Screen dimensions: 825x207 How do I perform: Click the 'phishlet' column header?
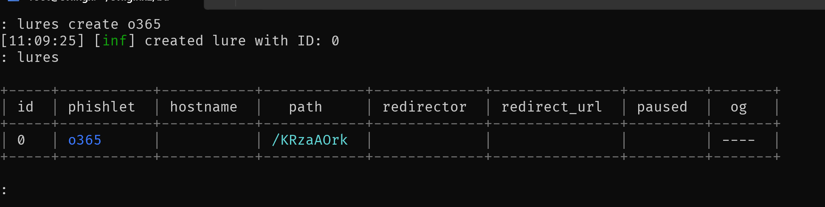click(x=101, y=107)
